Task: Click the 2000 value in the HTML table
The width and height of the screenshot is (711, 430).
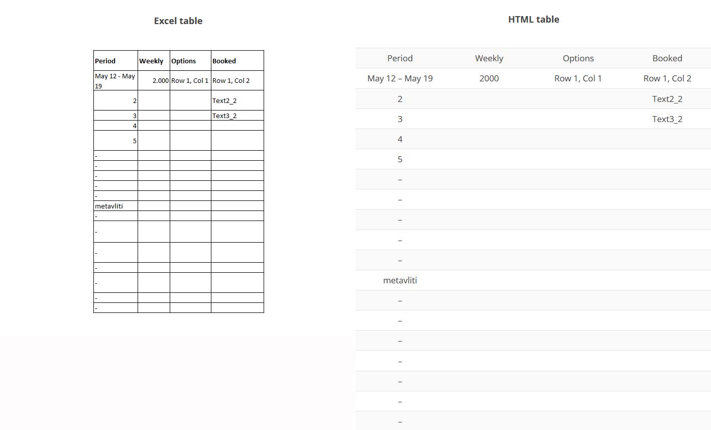Action: (x=489, y=78)
